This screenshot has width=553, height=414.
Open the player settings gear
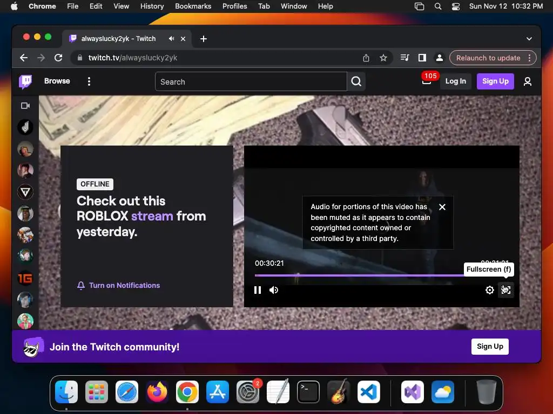coord(489,290)
